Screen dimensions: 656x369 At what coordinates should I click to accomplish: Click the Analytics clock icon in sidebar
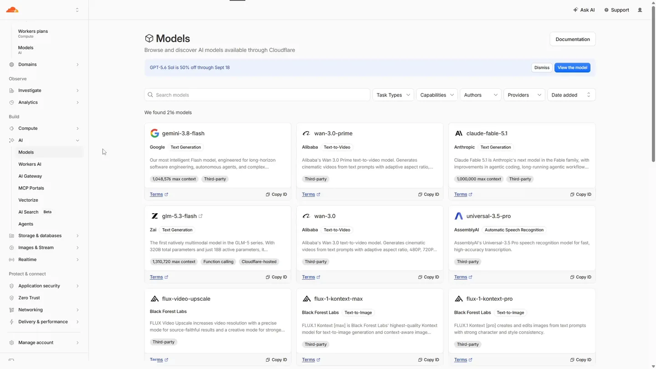point(11,102)
